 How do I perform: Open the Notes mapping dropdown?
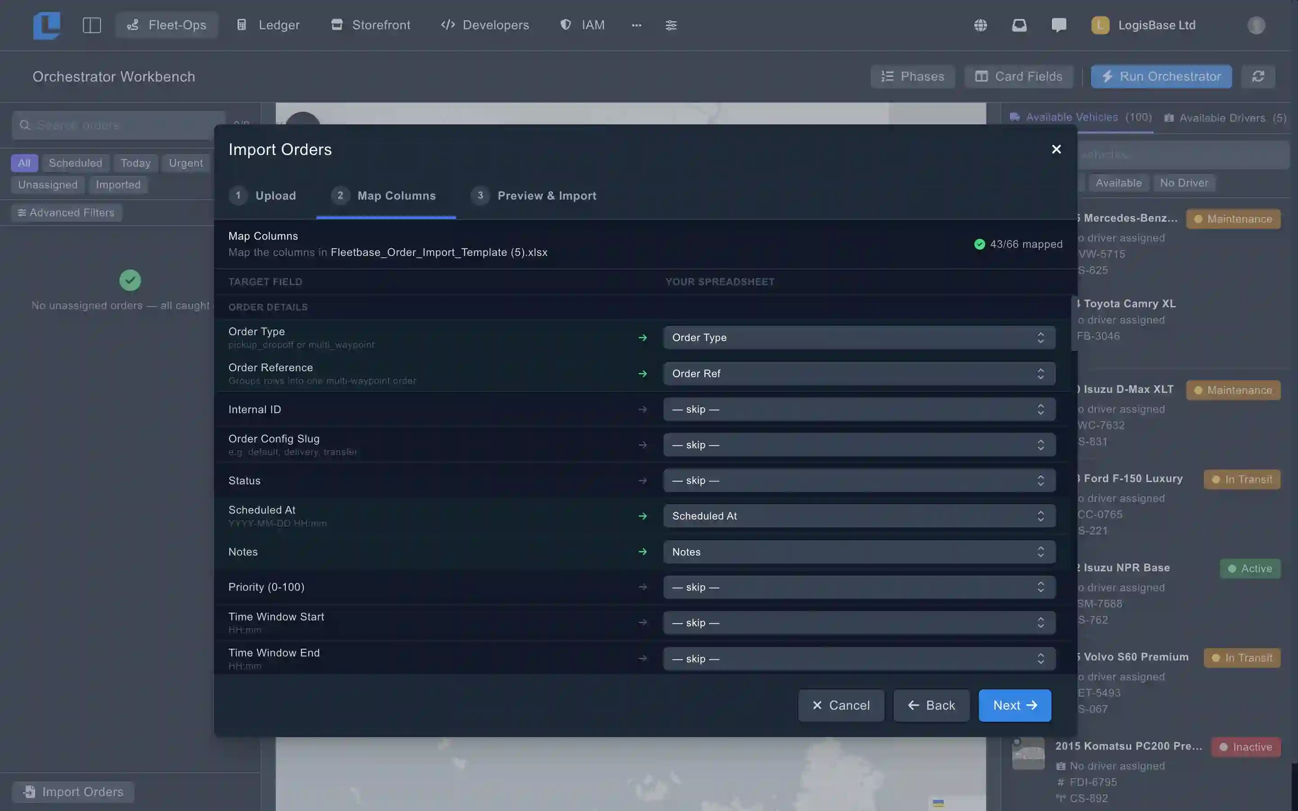(x=859, y=552)
